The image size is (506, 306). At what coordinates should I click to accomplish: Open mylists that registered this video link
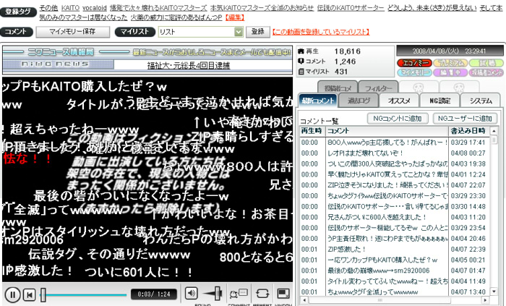click(320, 32)
